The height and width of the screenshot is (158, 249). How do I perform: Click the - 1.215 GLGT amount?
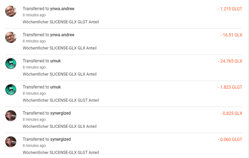[230, 9]
